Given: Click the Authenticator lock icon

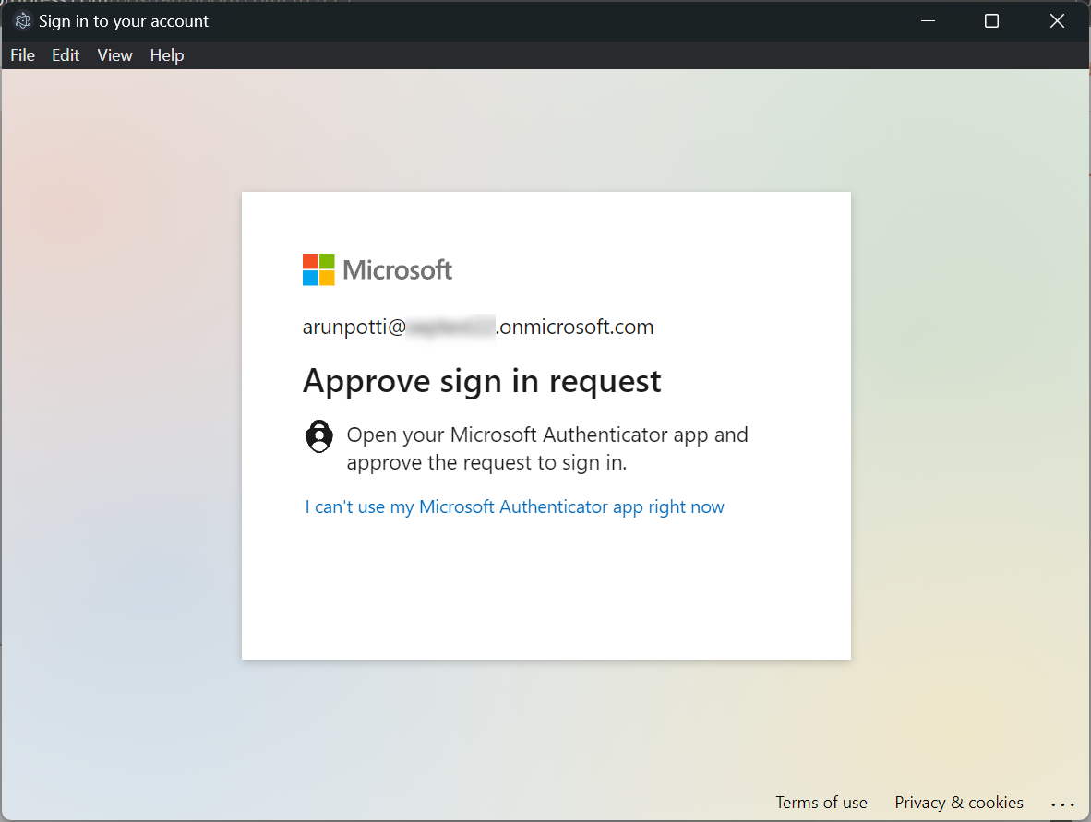Looking at the screenshot, I should (x=319, y=436).
